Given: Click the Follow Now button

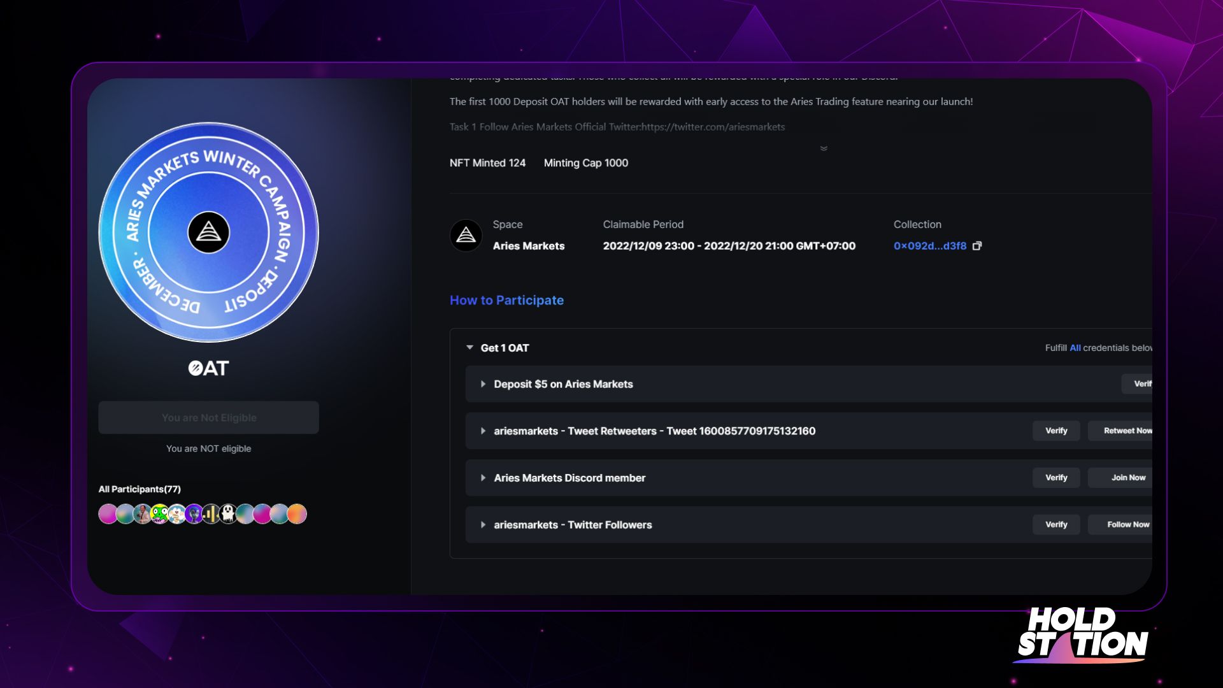Looking at the screenshot, I should point(1120,524).
